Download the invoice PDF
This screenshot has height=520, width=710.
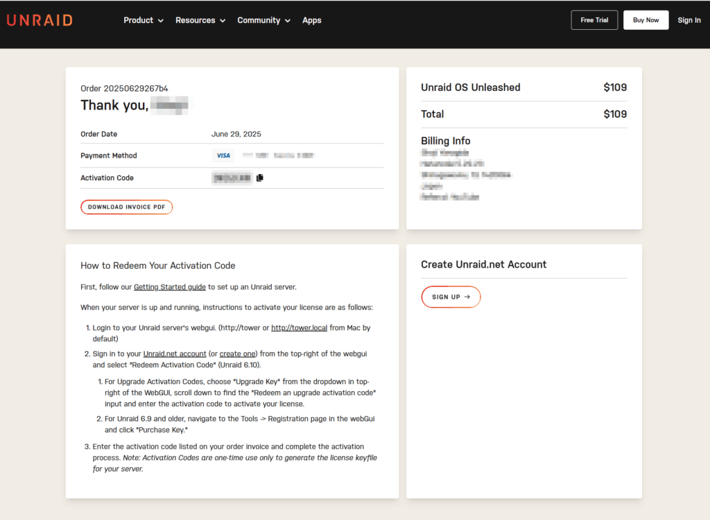pos(127,207)
